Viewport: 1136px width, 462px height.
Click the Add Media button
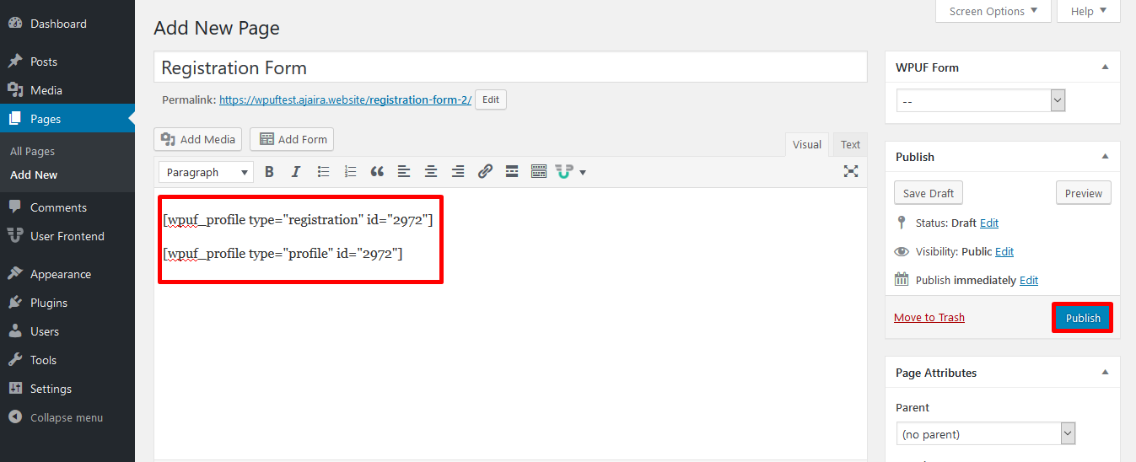[198, 139]
